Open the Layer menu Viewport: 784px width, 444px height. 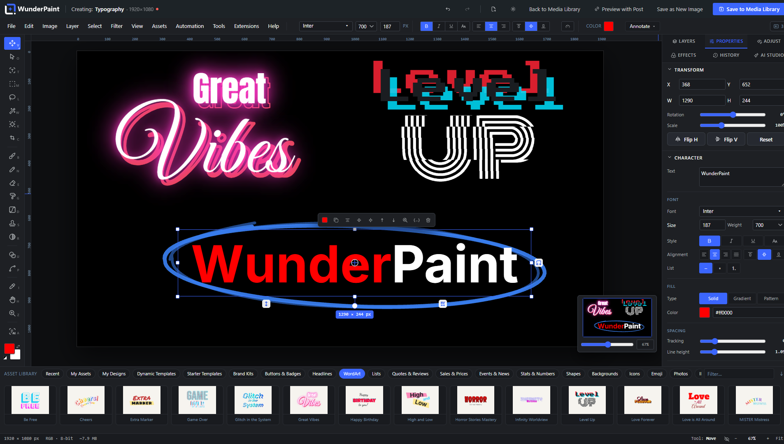click(x=72, y=26)
